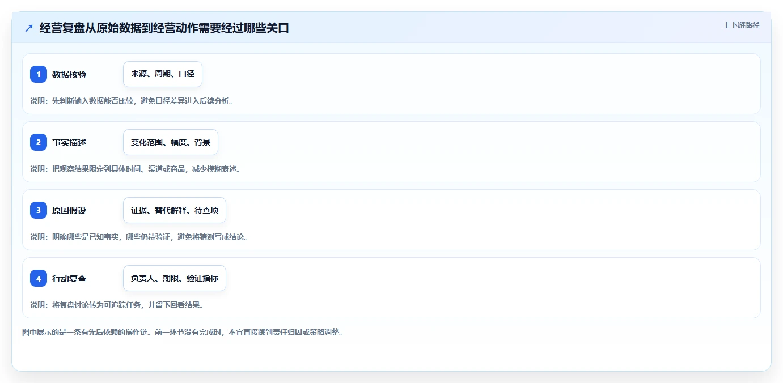Click the arrow icon beside the title

tap(29, 28)
